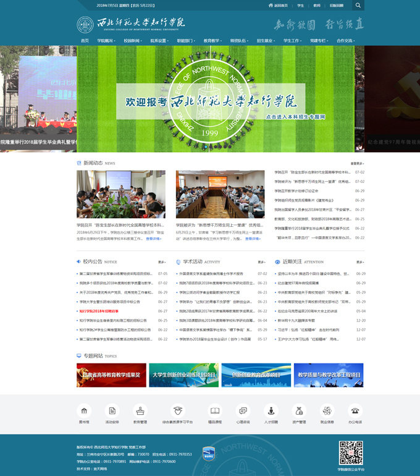Viewport: 420px width, 476px height.
Task: Open the 教务管理 podium icon
Action: tap(140, 410)
